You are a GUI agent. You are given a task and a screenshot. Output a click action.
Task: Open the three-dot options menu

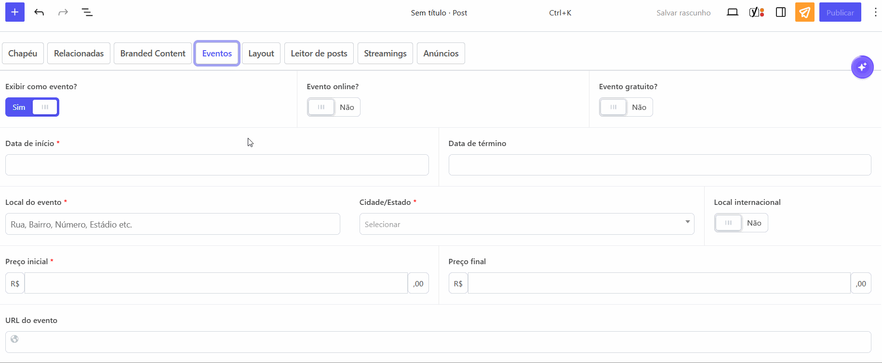(875, 13)
